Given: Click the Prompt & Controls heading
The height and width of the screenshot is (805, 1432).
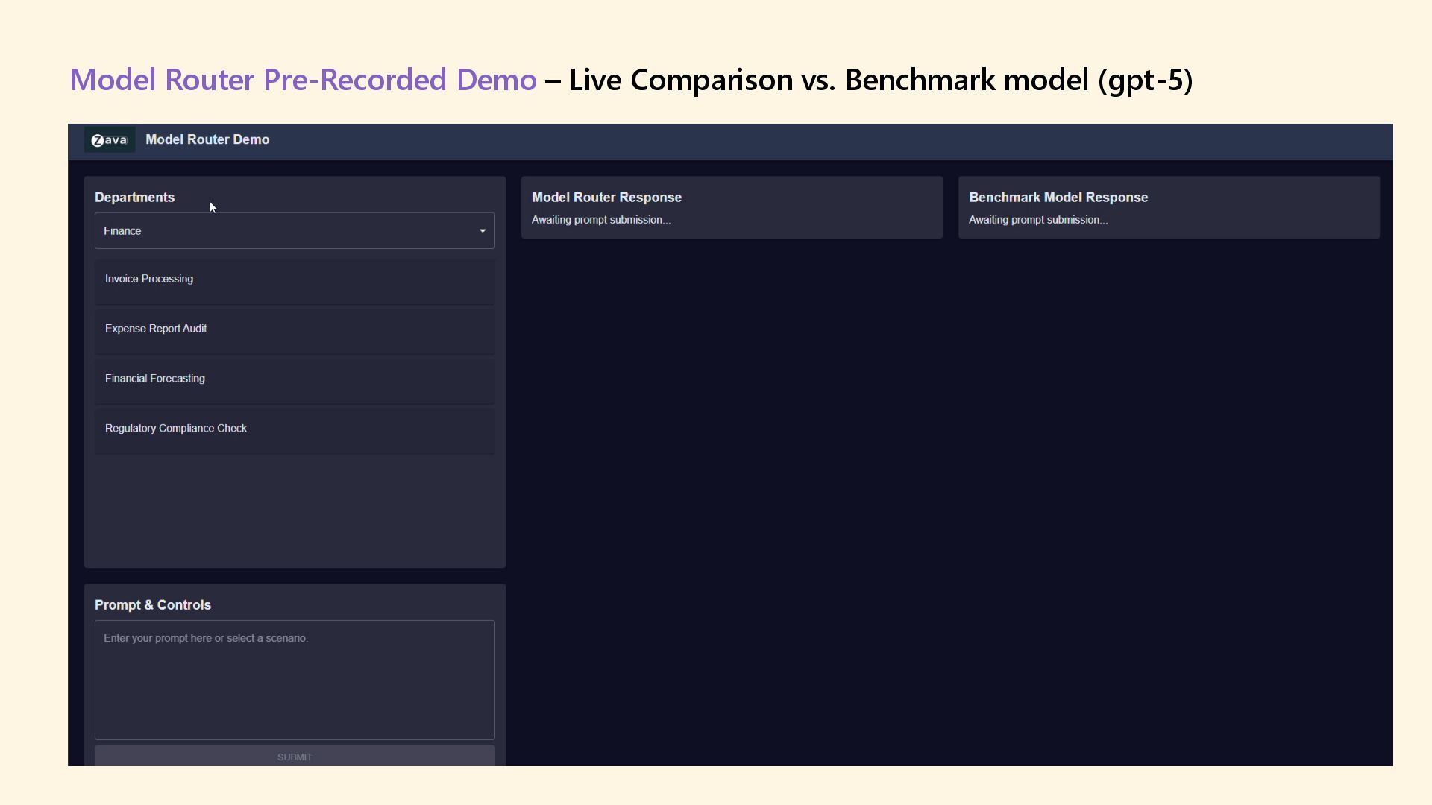Looking at the screenshot, I should pos(153,605).
